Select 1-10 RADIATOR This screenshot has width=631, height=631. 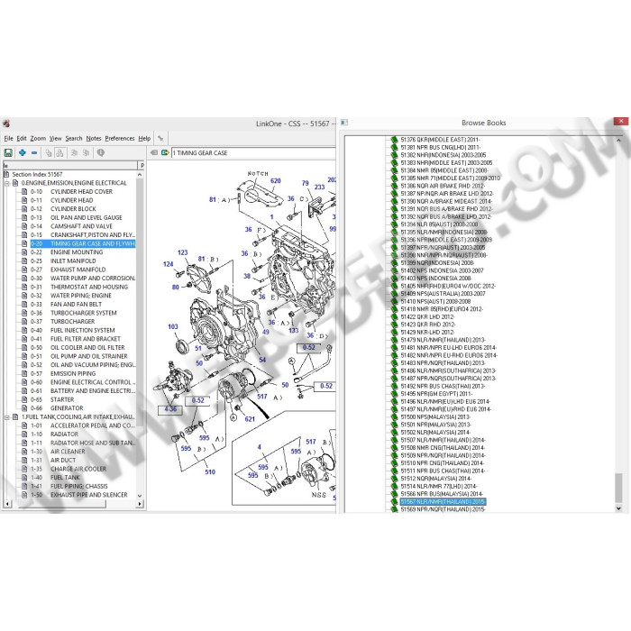[54, 434]
